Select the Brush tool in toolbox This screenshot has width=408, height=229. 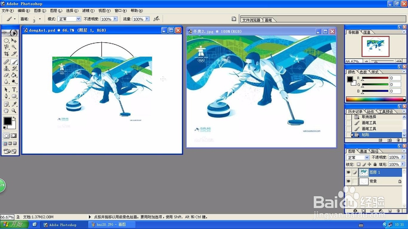[14, 62]
